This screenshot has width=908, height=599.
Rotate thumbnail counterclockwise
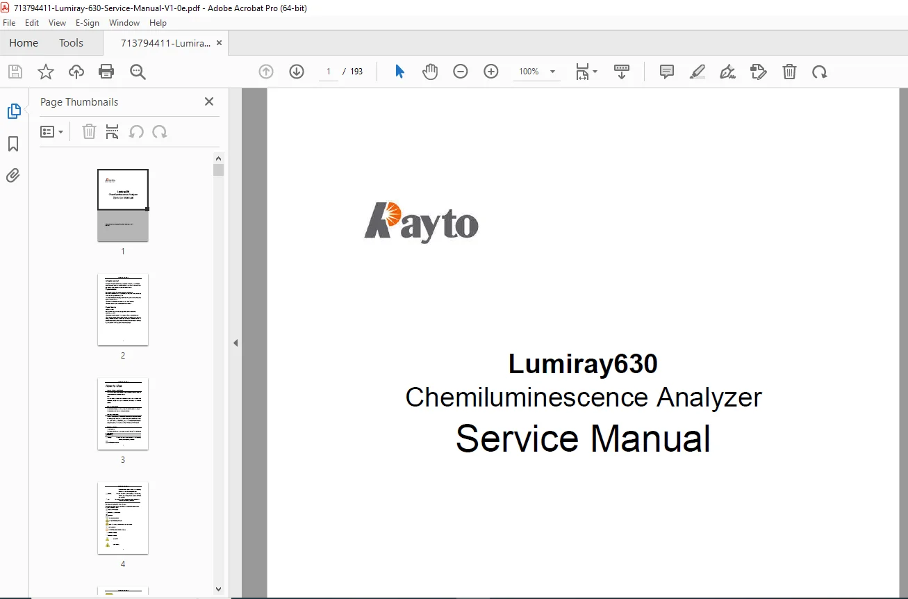coord(136,131)
